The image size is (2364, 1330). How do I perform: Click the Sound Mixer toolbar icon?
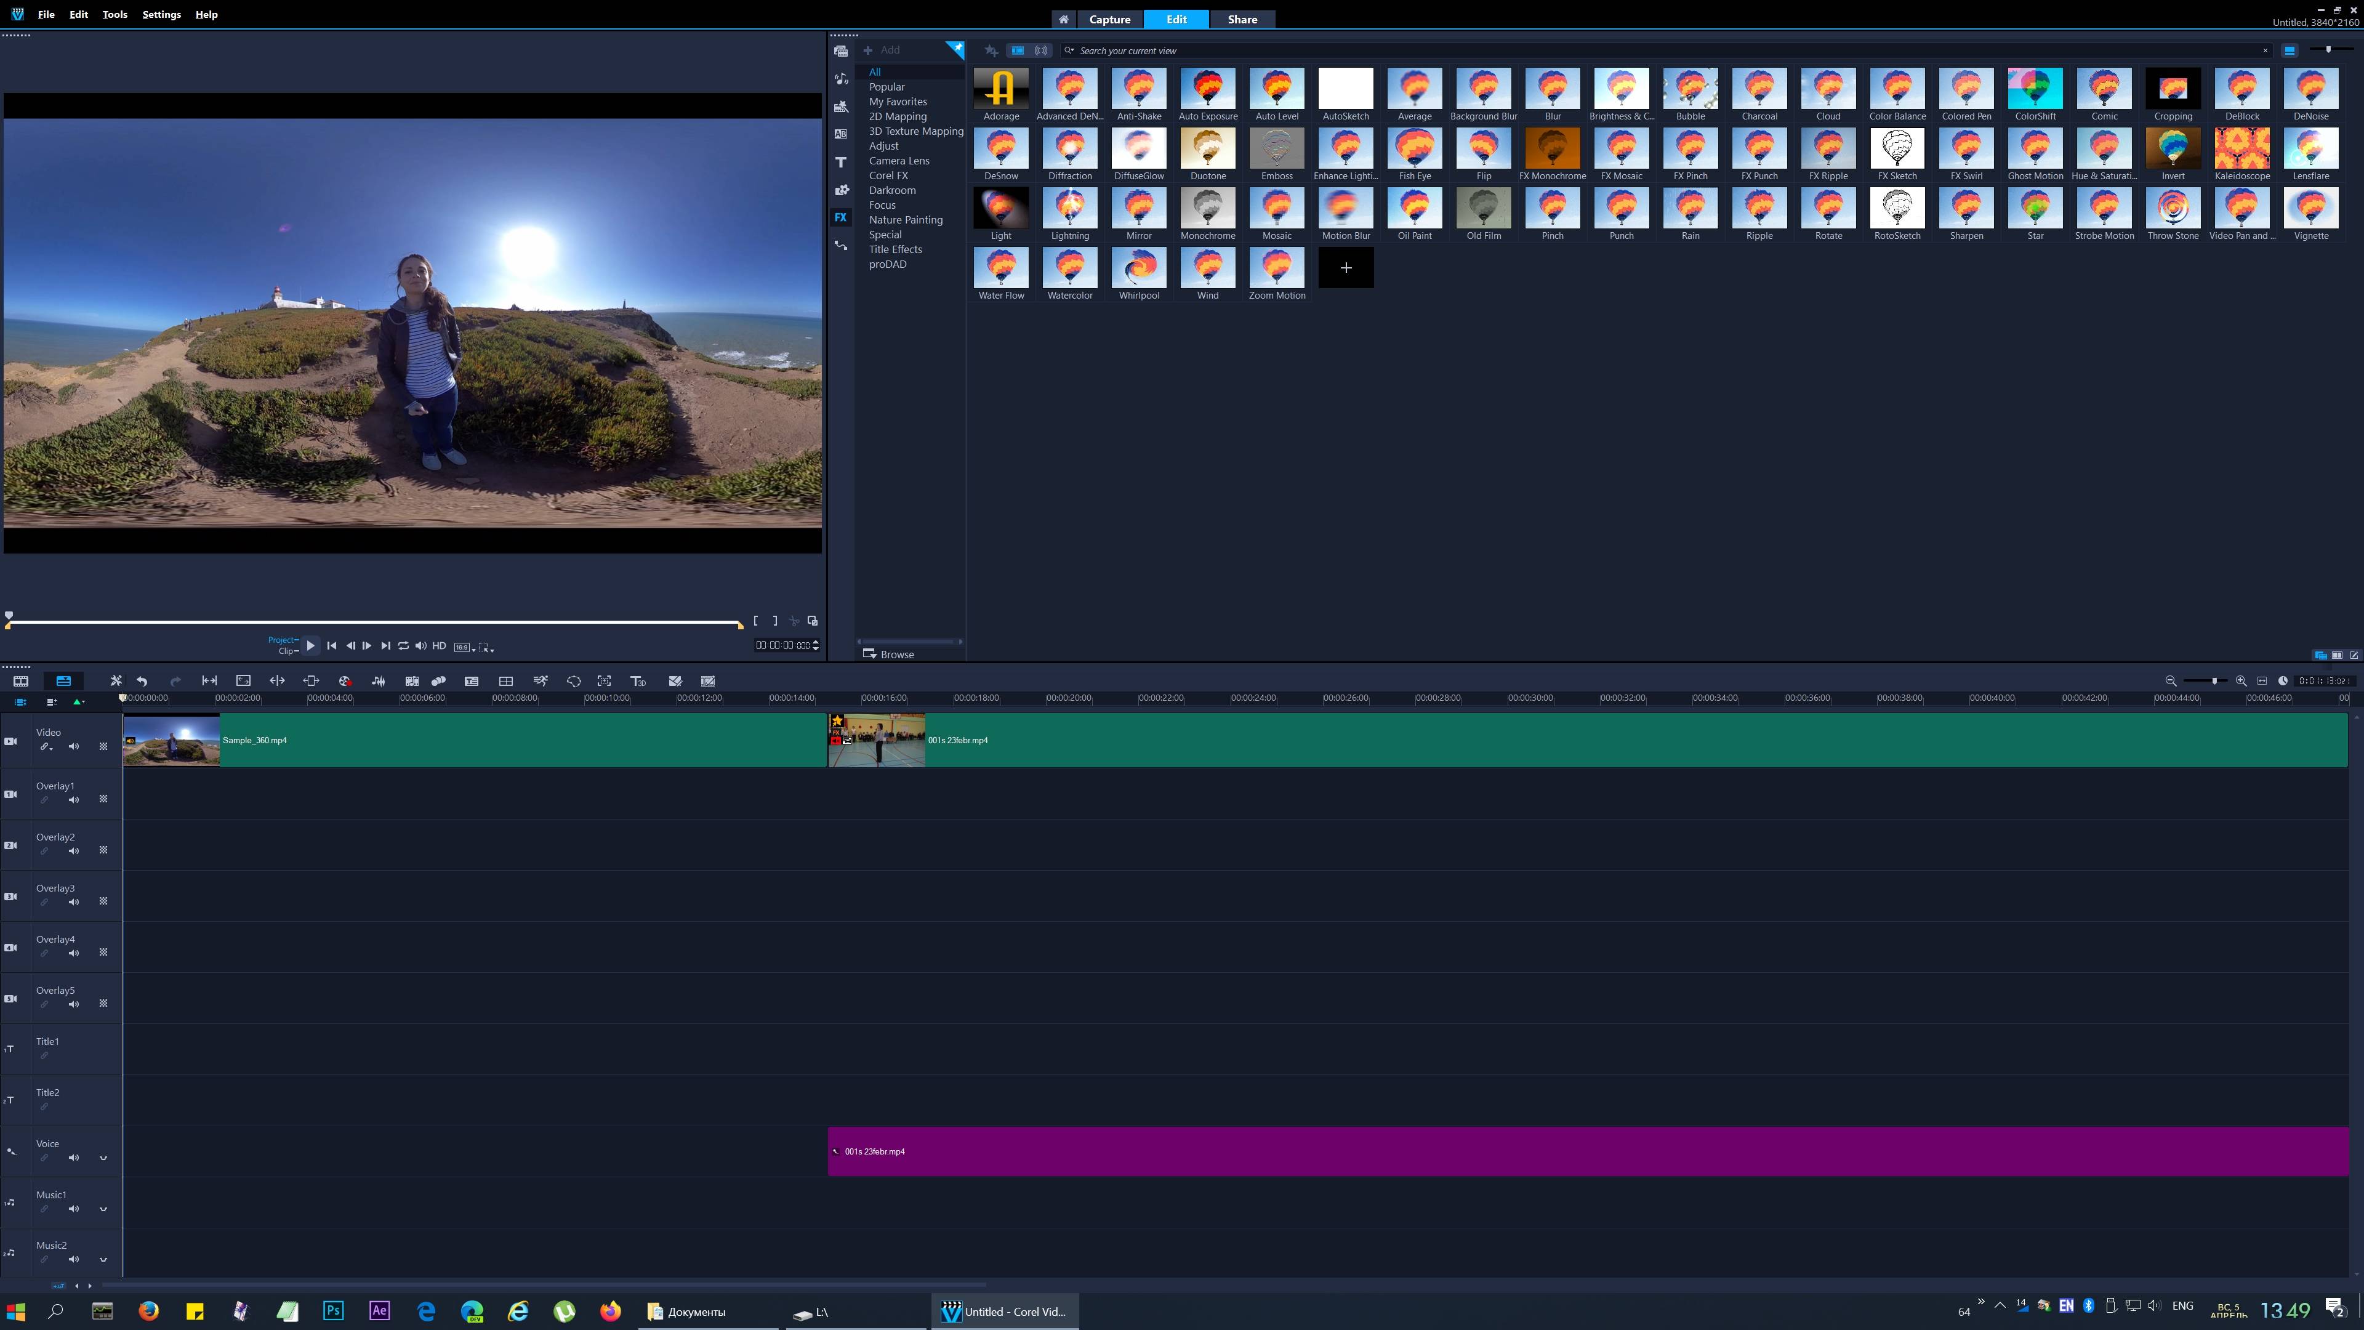378,681
